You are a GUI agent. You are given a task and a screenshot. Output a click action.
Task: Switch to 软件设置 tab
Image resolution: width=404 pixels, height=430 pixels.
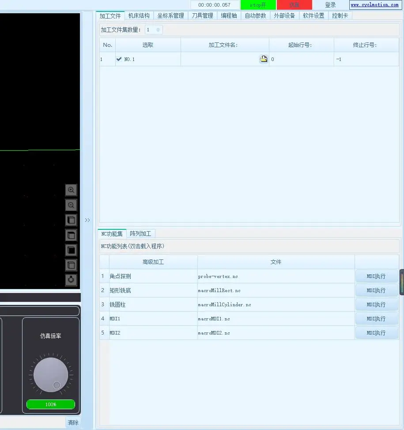pyautogui.click(x=313, y=15)
